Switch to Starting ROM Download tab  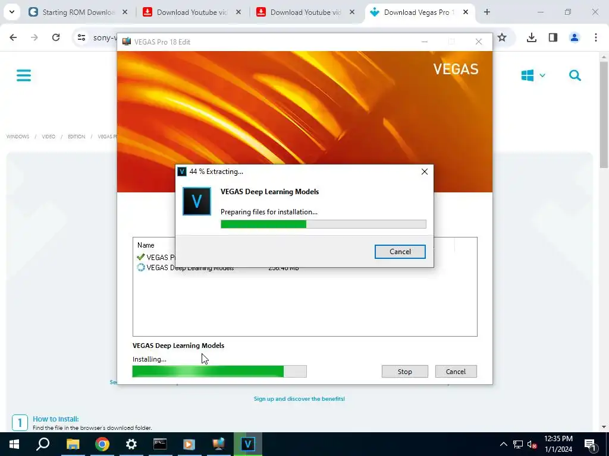[79, 12]
